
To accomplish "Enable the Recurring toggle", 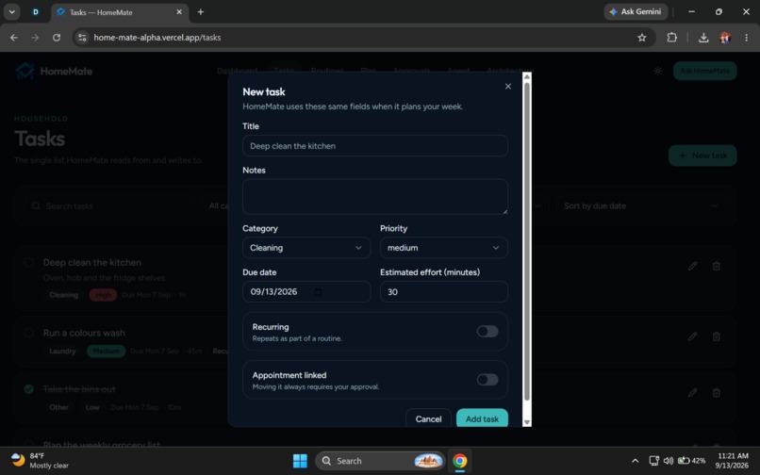I will coord(487,331).
